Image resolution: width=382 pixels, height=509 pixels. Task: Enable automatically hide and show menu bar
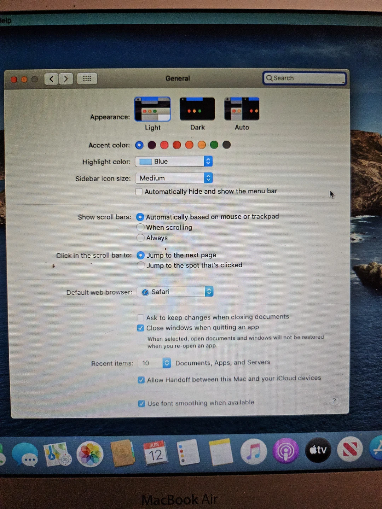[139, 192]
